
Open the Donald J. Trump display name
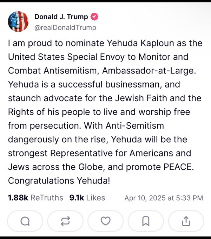[x=61, y=17]
